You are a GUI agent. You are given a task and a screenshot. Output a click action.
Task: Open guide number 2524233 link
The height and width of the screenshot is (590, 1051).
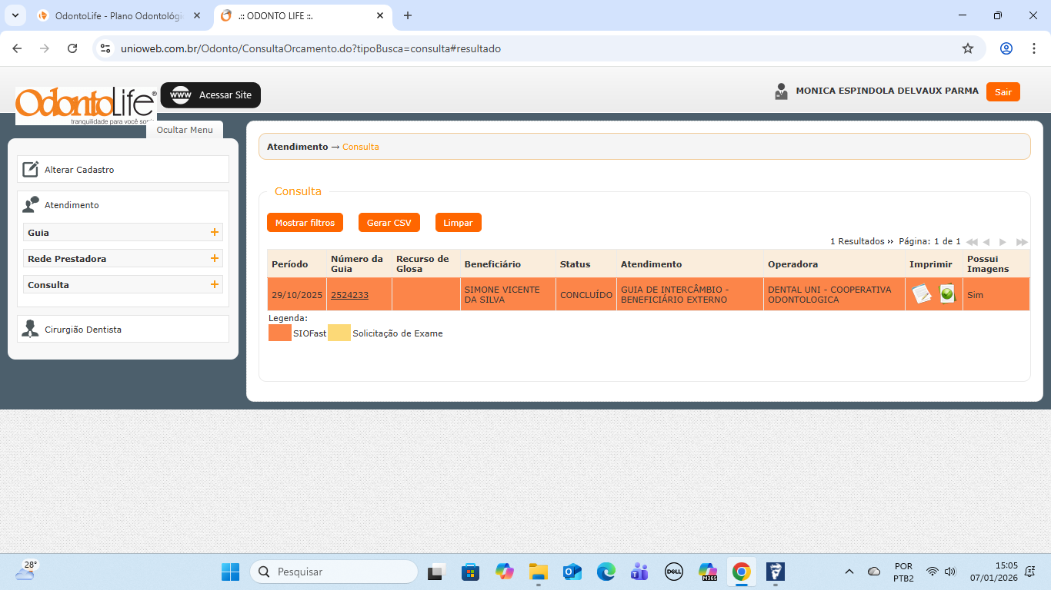point(349,295)
